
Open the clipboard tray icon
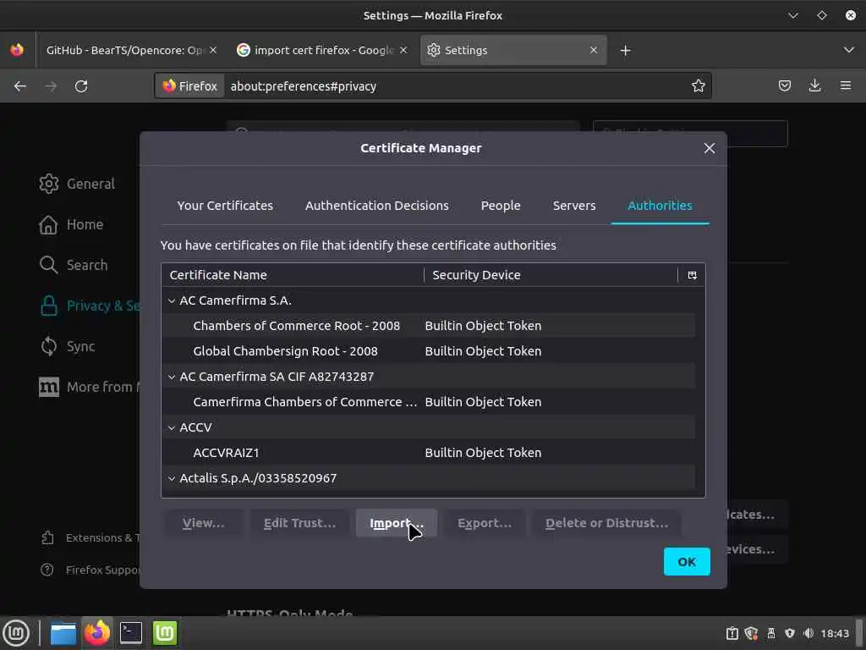tap(732, 634)
